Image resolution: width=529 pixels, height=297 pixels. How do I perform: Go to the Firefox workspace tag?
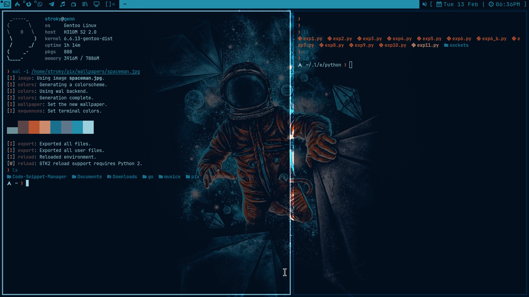[x=29, y=4]
